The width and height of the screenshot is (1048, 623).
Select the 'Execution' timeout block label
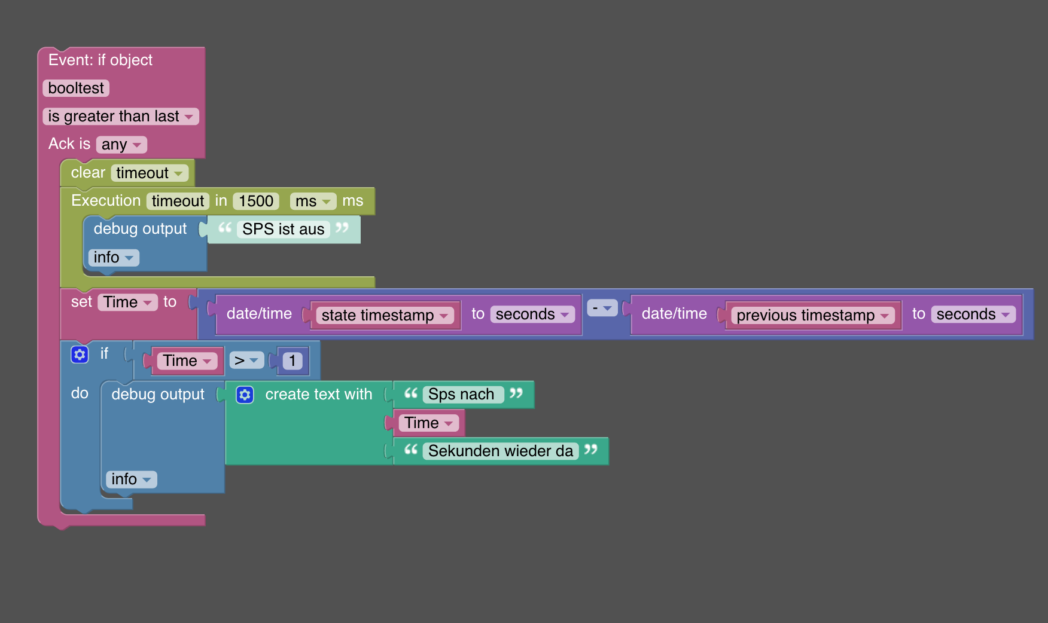[106, 201]
